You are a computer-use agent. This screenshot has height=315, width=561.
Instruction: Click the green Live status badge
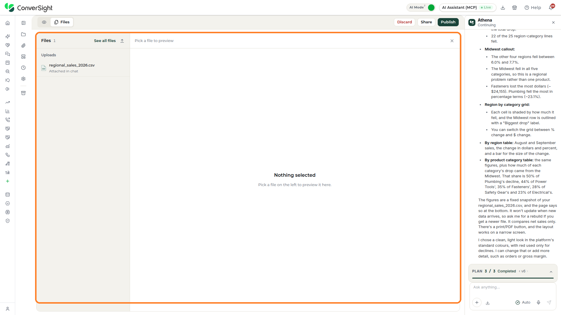pyautogui.click(x=486, y=8)
